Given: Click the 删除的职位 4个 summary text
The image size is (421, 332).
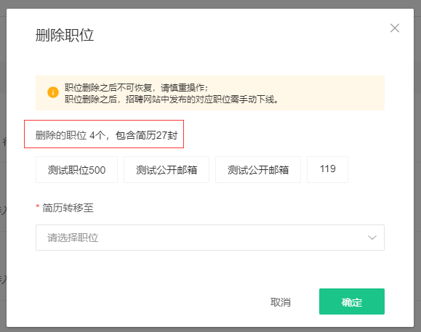Looking at the screenshot, I should (69, 135).
